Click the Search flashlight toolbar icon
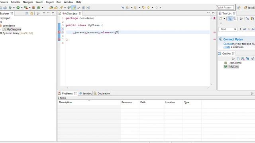 pyautogui.click(x=61, y=8)
